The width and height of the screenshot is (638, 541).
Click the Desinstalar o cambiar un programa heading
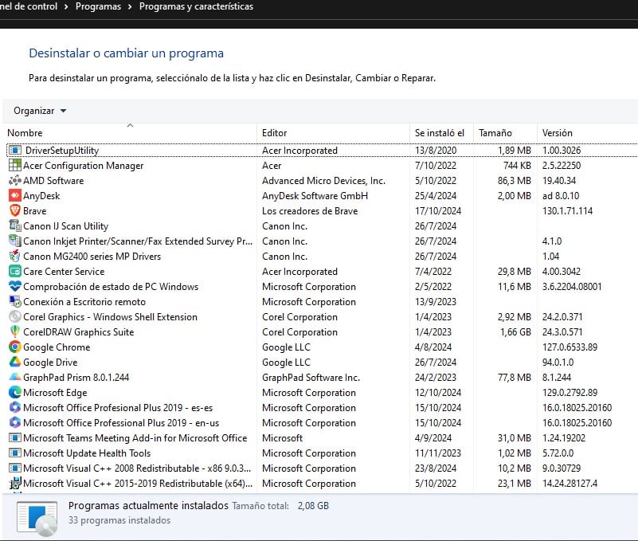(x=126, y=53)
